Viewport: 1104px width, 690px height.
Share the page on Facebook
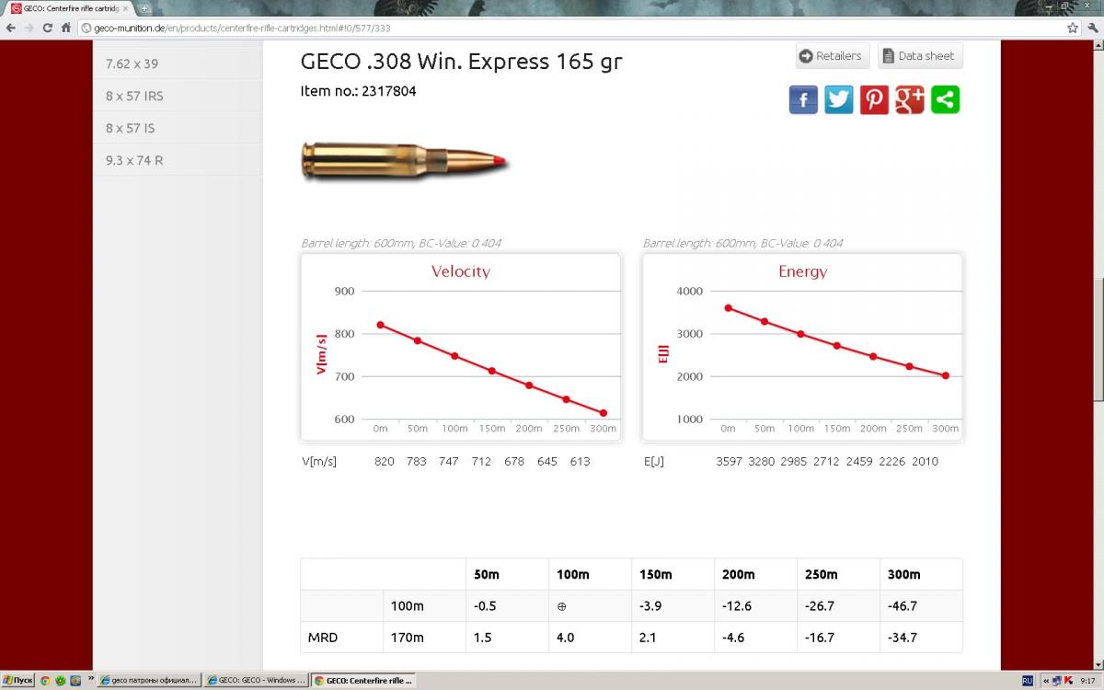[x=803, y=99]
